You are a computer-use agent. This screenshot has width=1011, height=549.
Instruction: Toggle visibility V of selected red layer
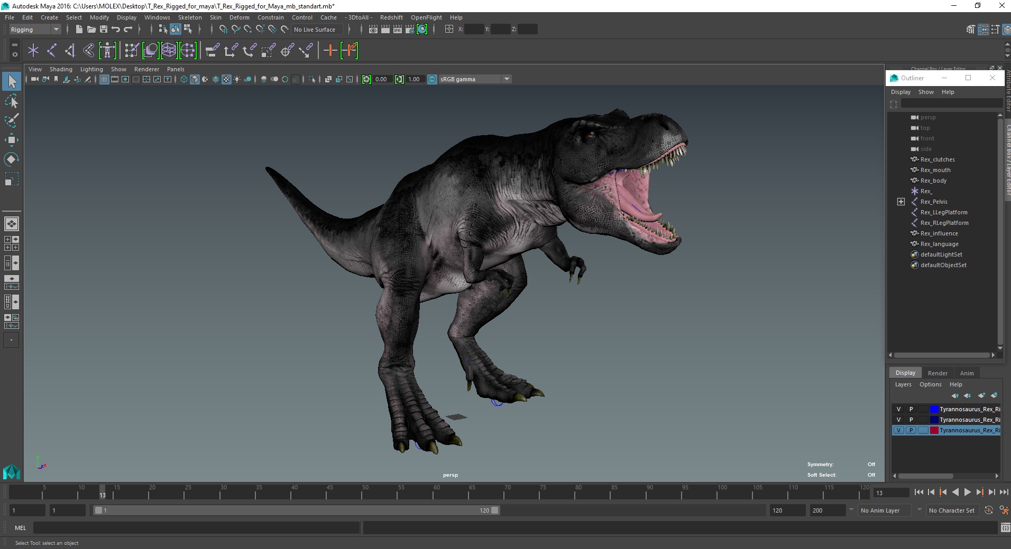pos(898,430)
